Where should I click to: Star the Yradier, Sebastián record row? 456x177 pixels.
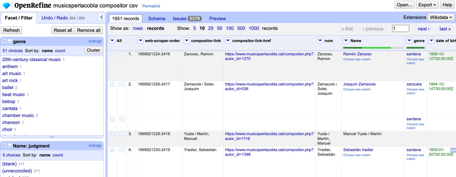pos(112,150)
